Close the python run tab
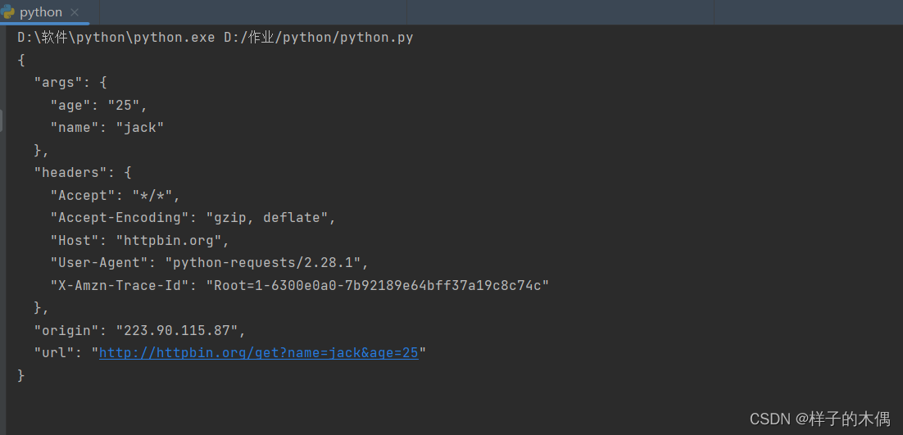 click(x=75, y=12)
